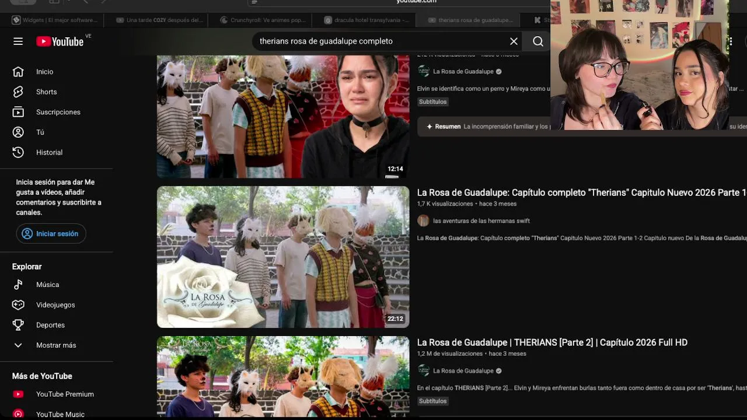Image resolution: width=747 pixels, height=420 pixels.
Task: Click the "1,2 M de visualizaciones" text
Action: click(x=450, y=354)
